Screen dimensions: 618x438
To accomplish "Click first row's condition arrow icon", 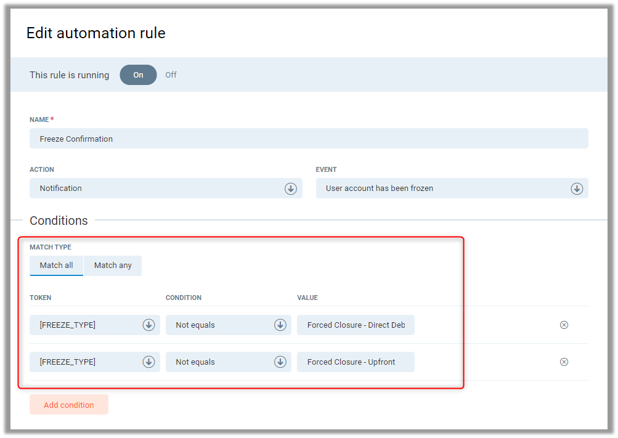I will 280,325.
